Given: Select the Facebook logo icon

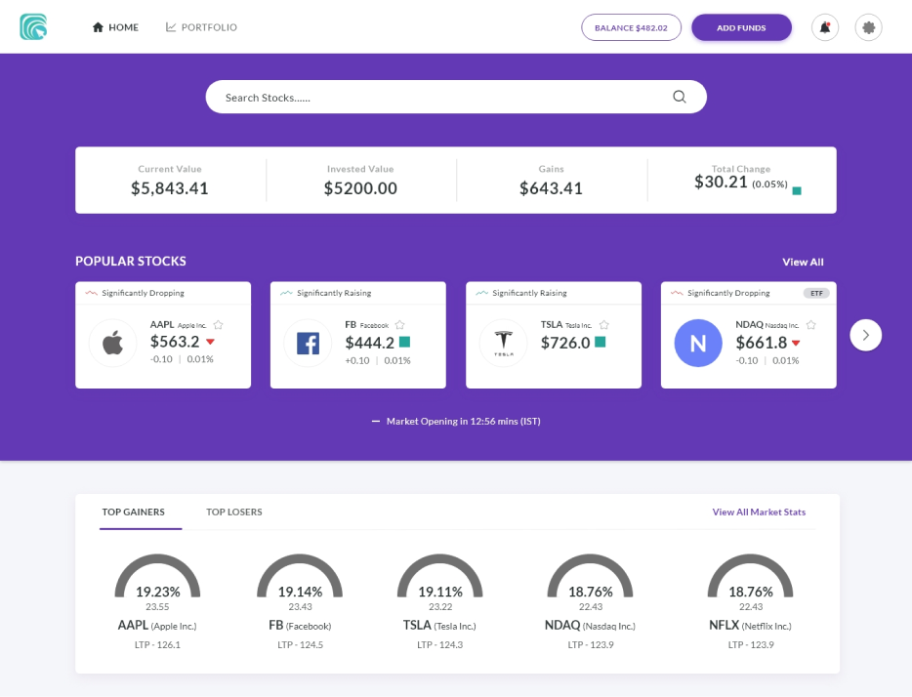Looking at the screenshot, I should (307, 342).
